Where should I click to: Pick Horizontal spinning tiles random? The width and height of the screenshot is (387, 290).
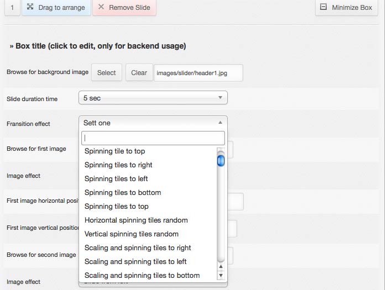136,220
